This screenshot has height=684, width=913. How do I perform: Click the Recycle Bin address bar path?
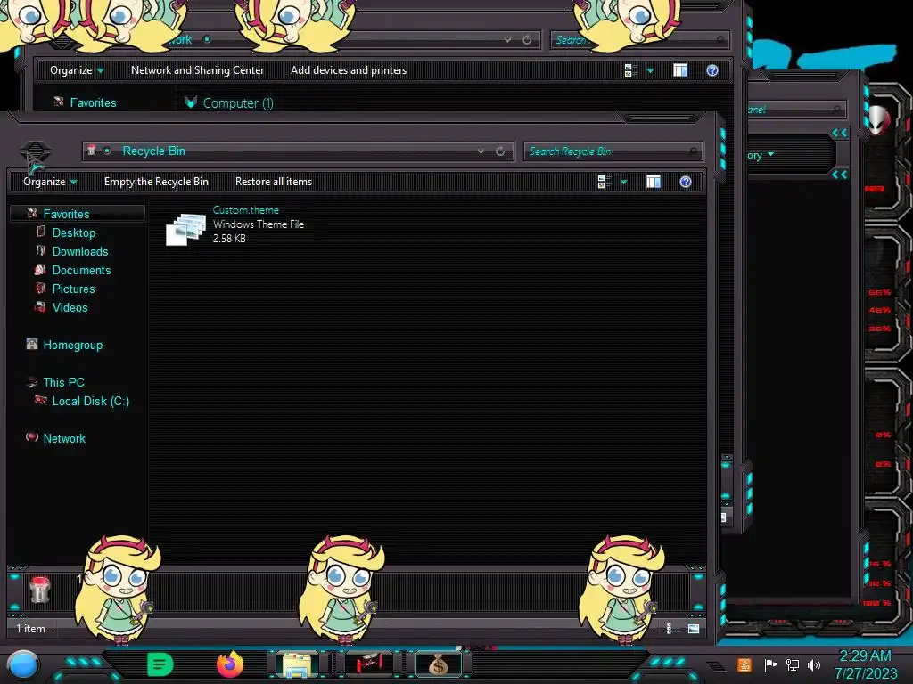tap(153, 151)
